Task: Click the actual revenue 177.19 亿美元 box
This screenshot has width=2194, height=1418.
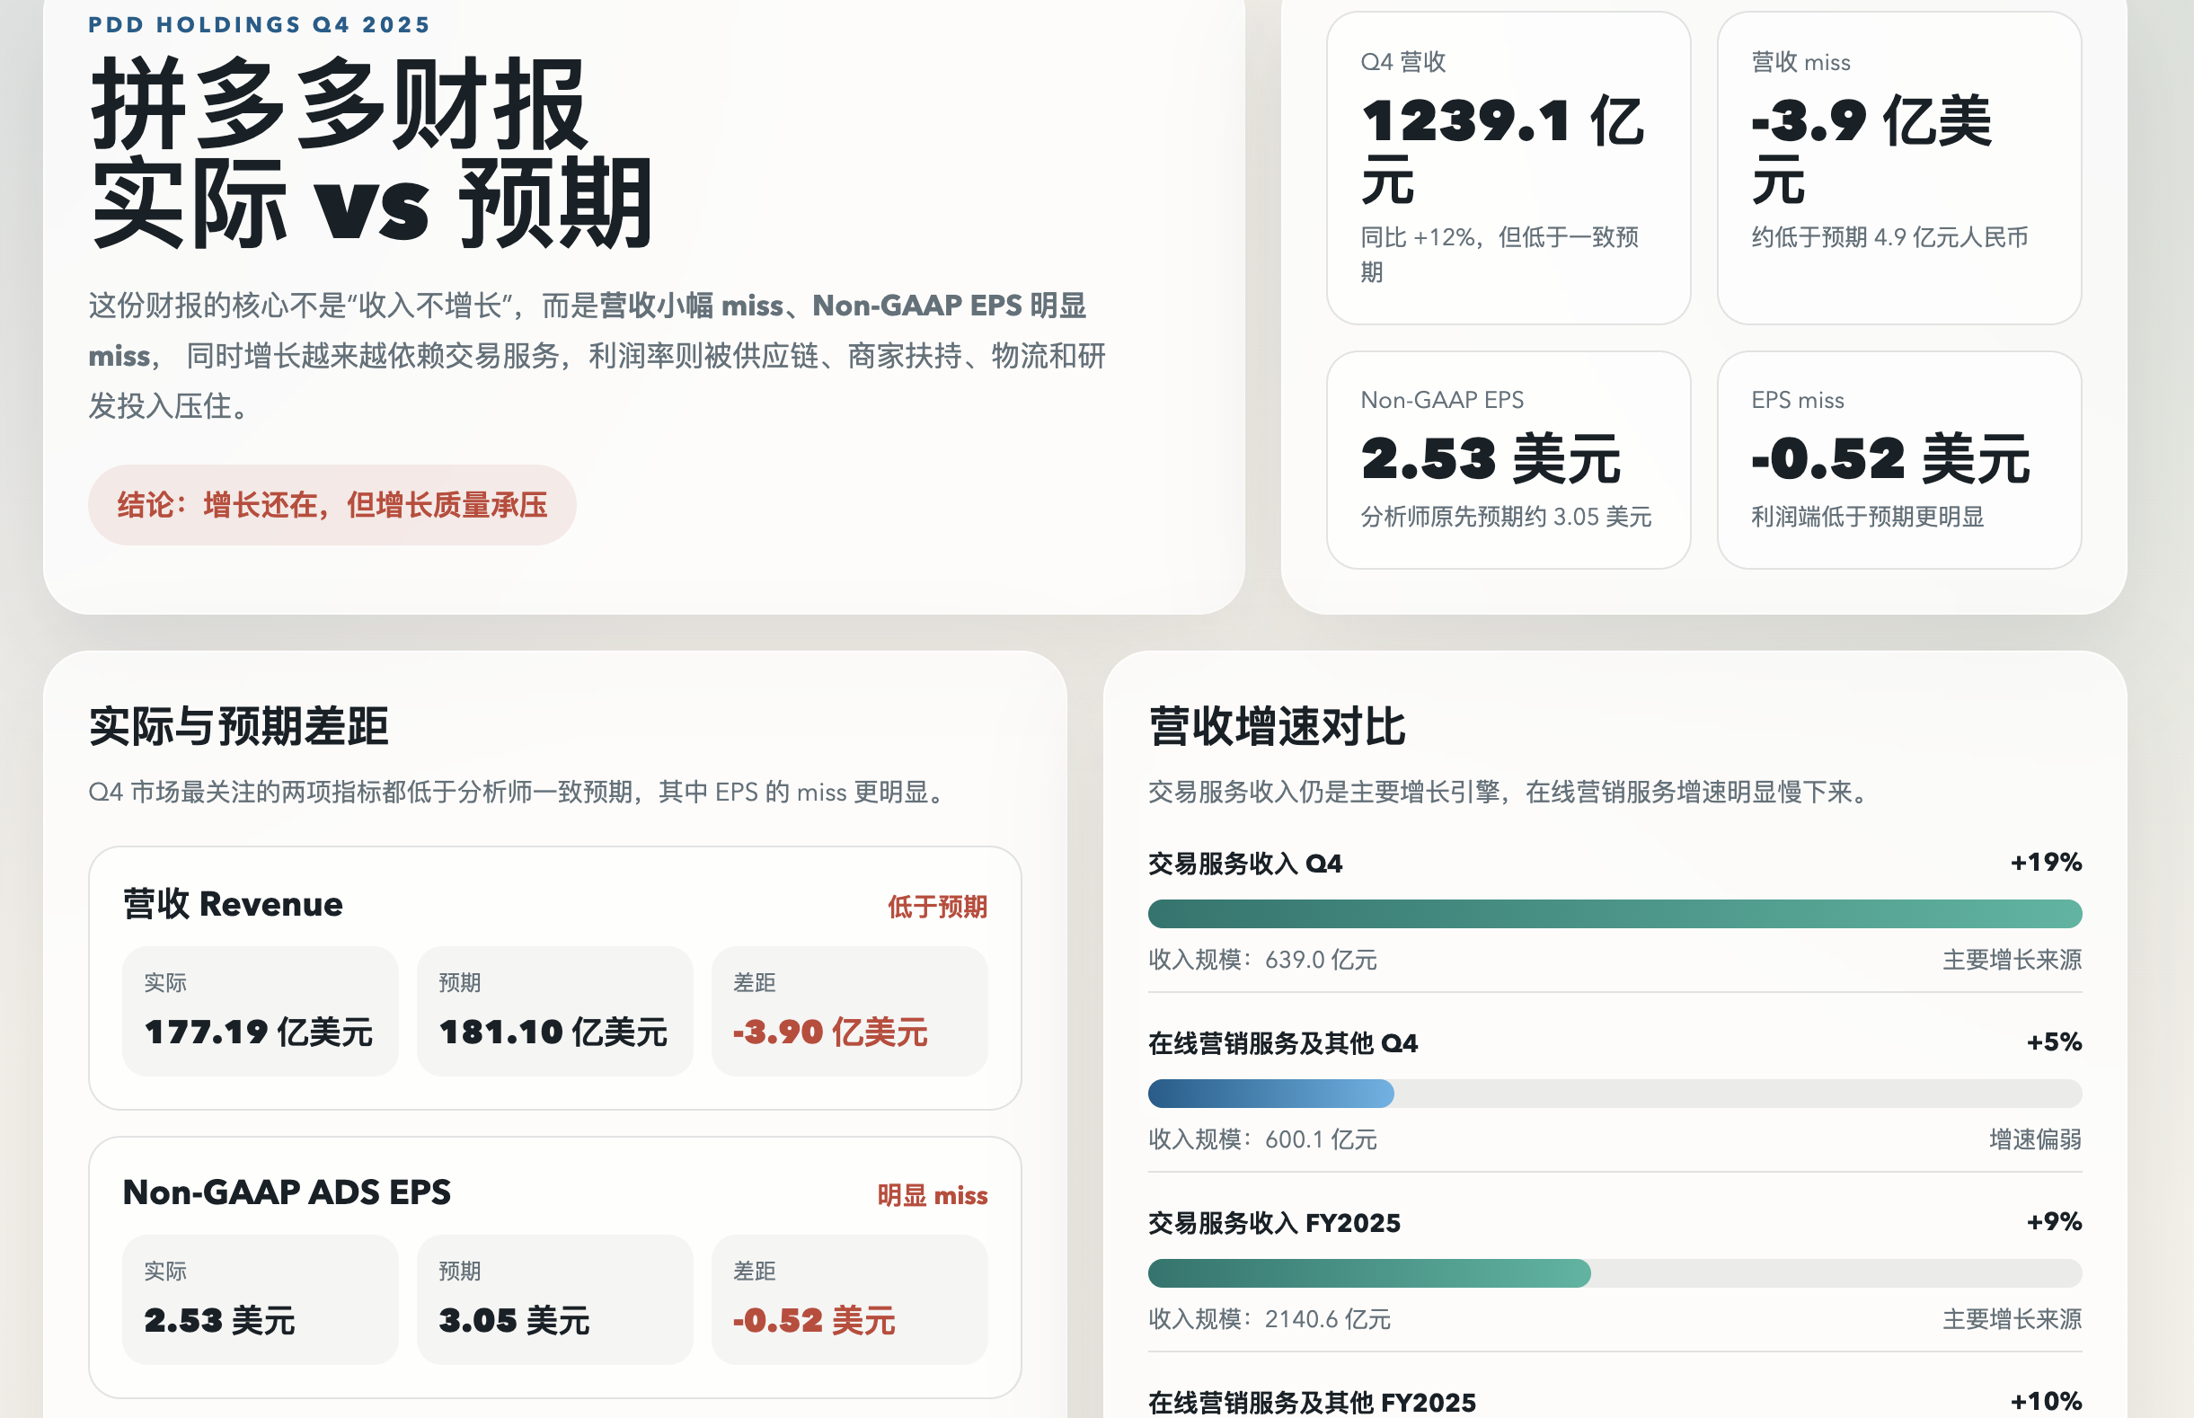Action: [260, 1011]
